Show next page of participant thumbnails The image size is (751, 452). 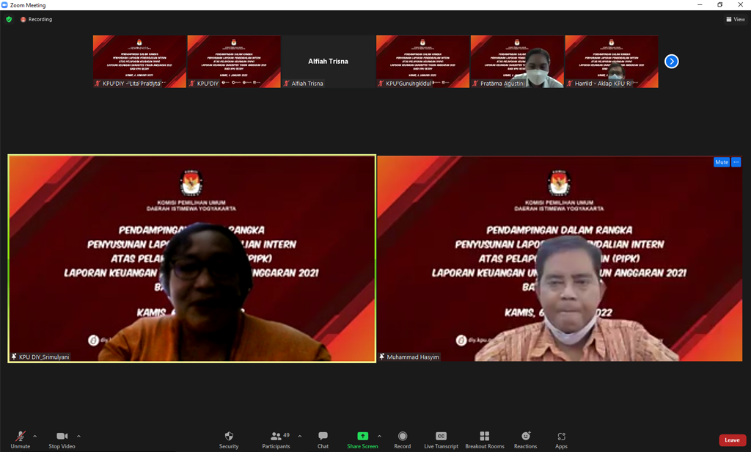(671, 62)
